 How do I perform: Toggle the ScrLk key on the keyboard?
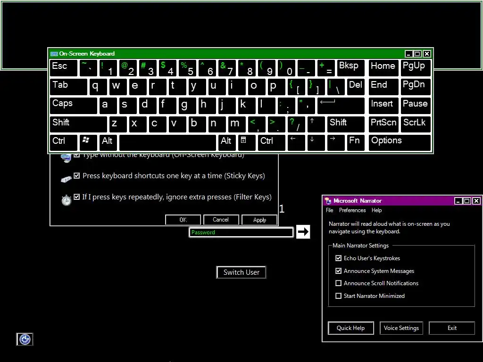pos(416,124)
